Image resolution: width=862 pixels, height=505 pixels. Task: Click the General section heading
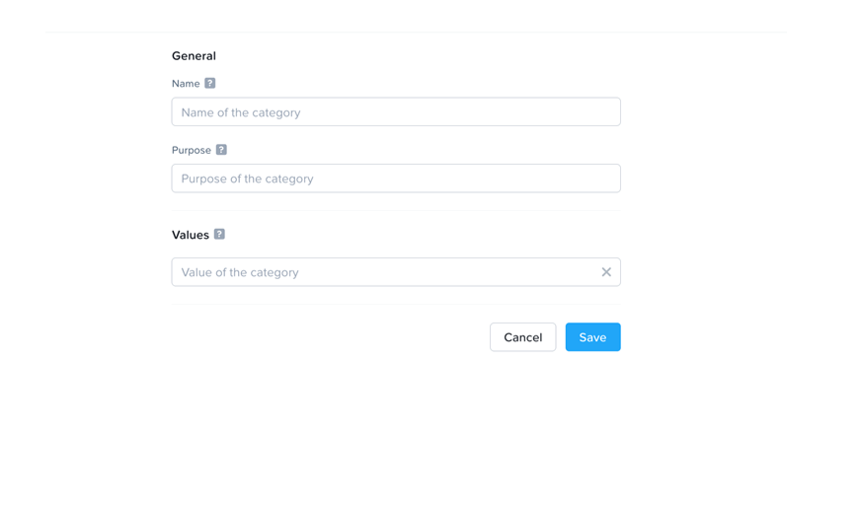click(x=194, y=56)
